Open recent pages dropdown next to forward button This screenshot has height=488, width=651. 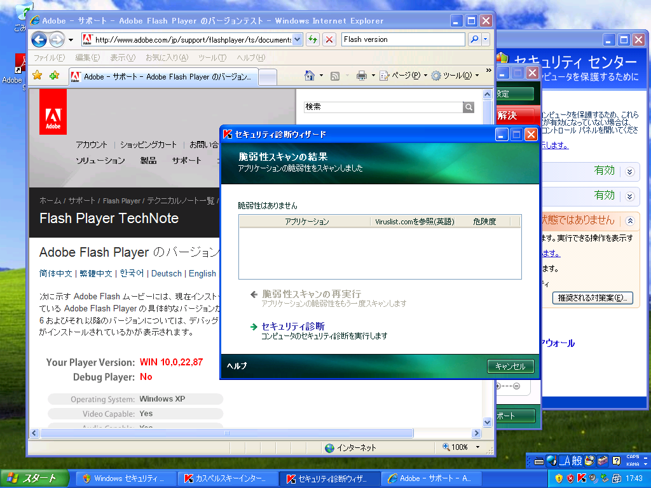click(71, 40)
